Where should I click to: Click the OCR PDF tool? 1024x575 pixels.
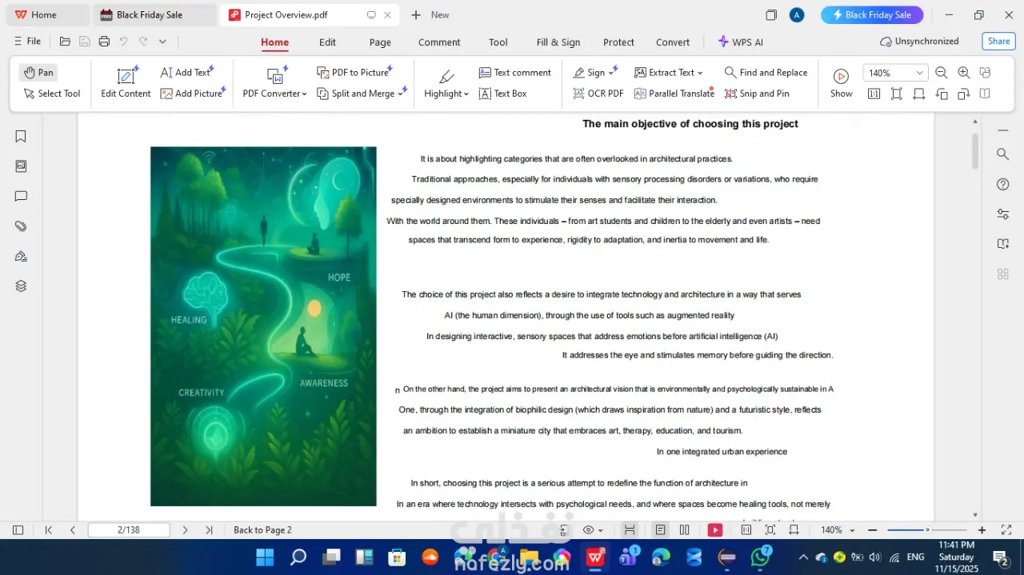point(598,94)
